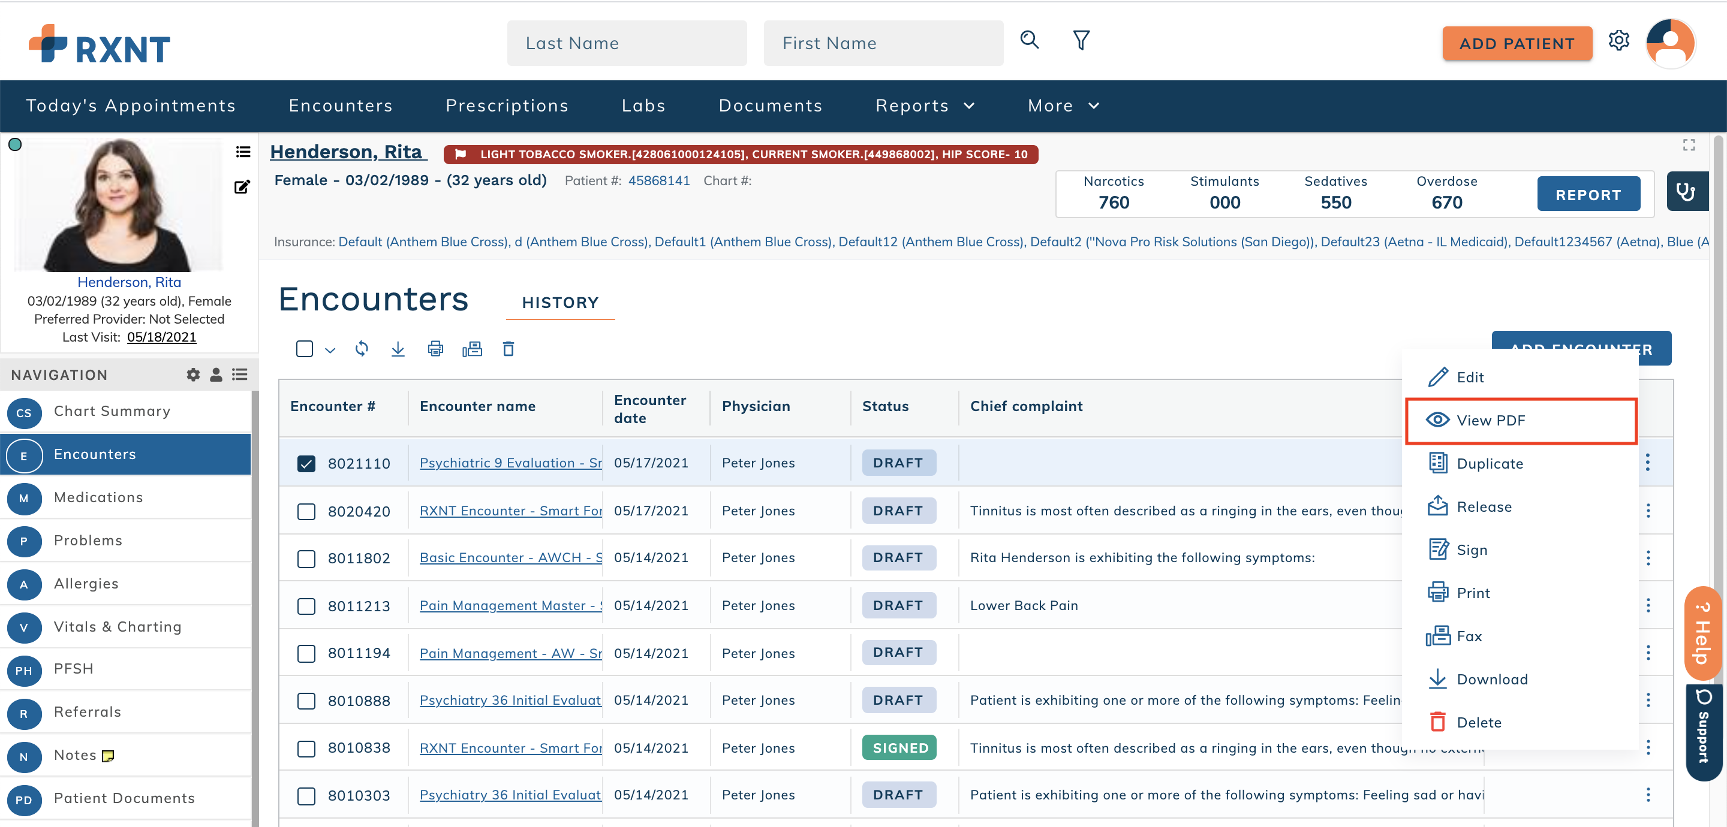The height and width of the screenshot is (827, 1727).
Task: Check encounter 8020420 checkbox
Action: pyautogui.click(x=306, y=511)
